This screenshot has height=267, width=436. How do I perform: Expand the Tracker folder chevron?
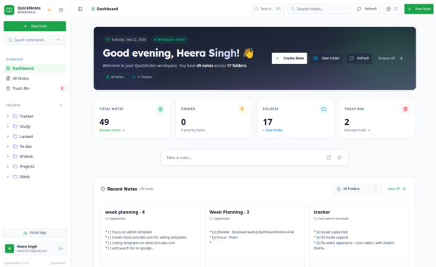tap(8, 116)
